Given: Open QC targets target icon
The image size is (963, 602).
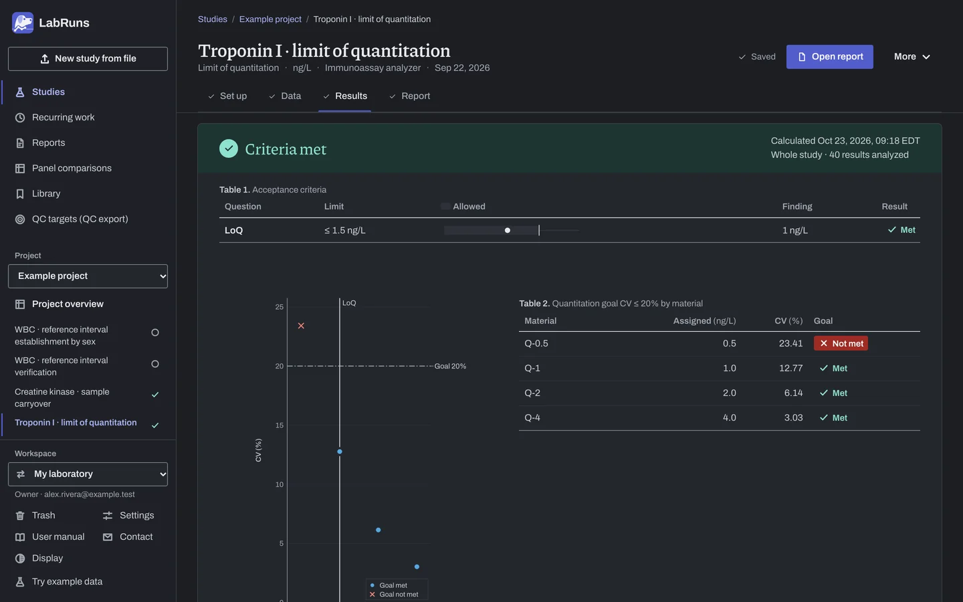Looking at the screenshot, I should click(x=20, y=219).
